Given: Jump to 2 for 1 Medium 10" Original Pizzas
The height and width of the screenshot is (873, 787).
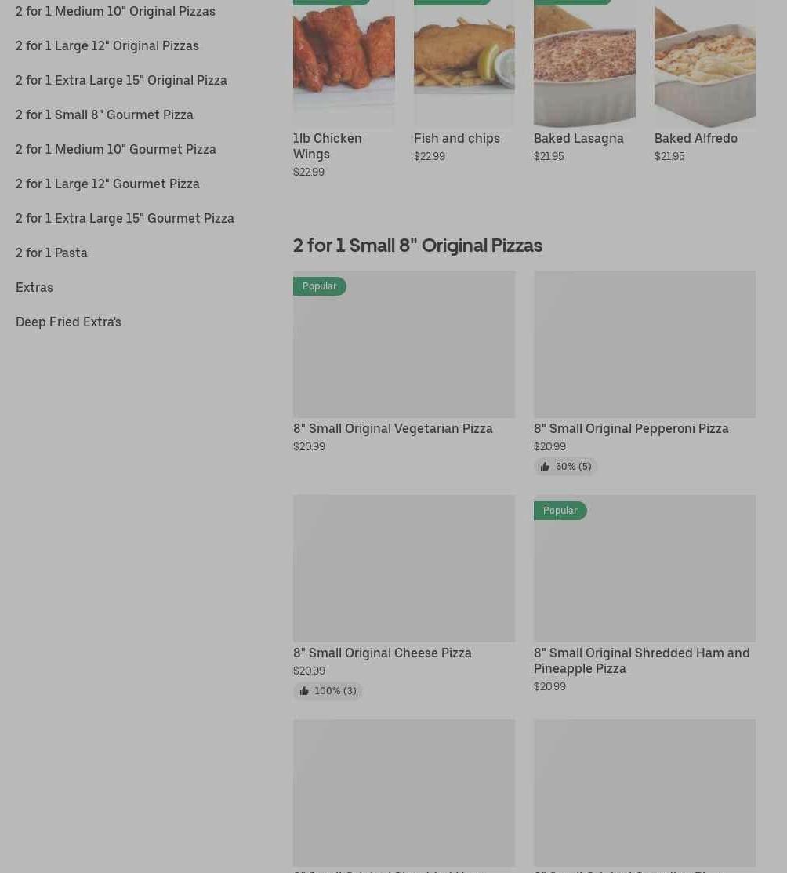Looking at the screenshot, I should [x=115, y=11].
